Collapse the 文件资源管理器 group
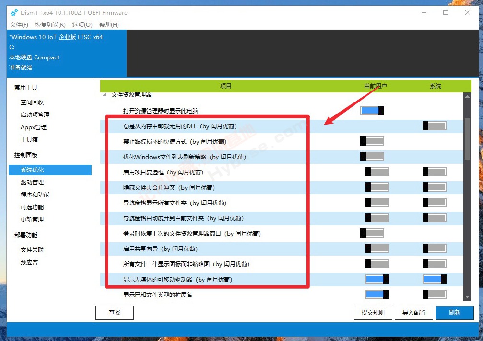 (x=104, y=95)
